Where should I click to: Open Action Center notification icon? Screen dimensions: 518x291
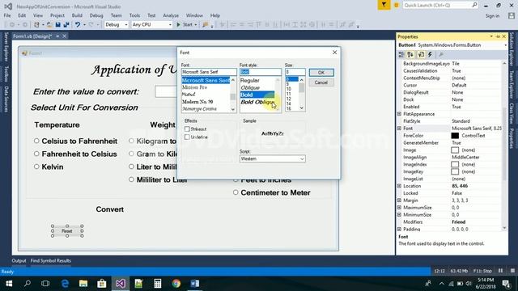coord(506,284)
